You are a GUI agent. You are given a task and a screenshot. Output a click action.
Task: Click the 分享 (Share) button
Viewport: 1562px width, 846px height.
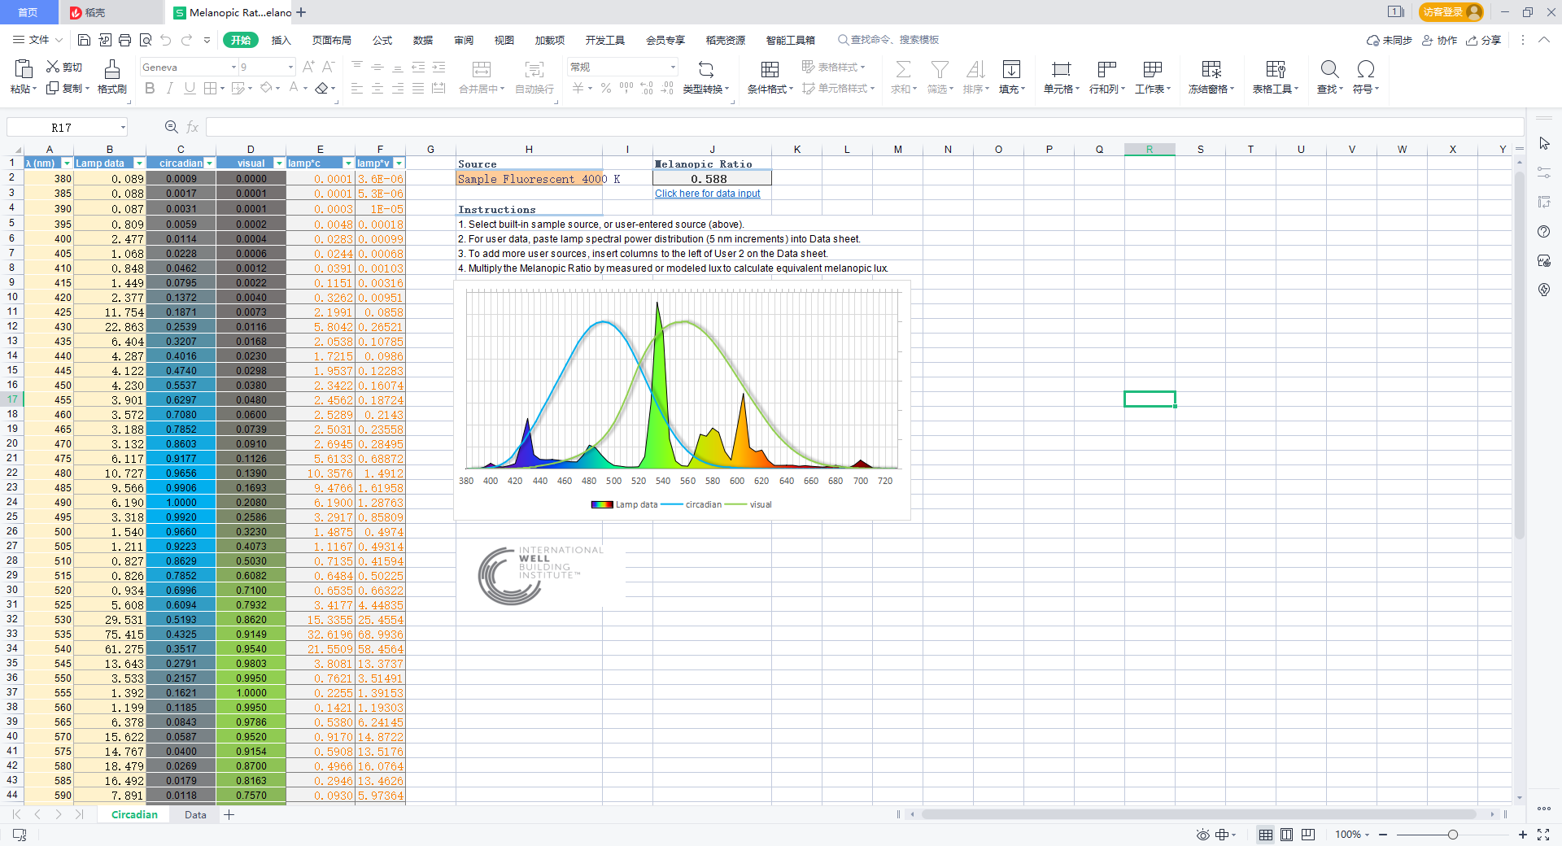(x=1483, y=40)
